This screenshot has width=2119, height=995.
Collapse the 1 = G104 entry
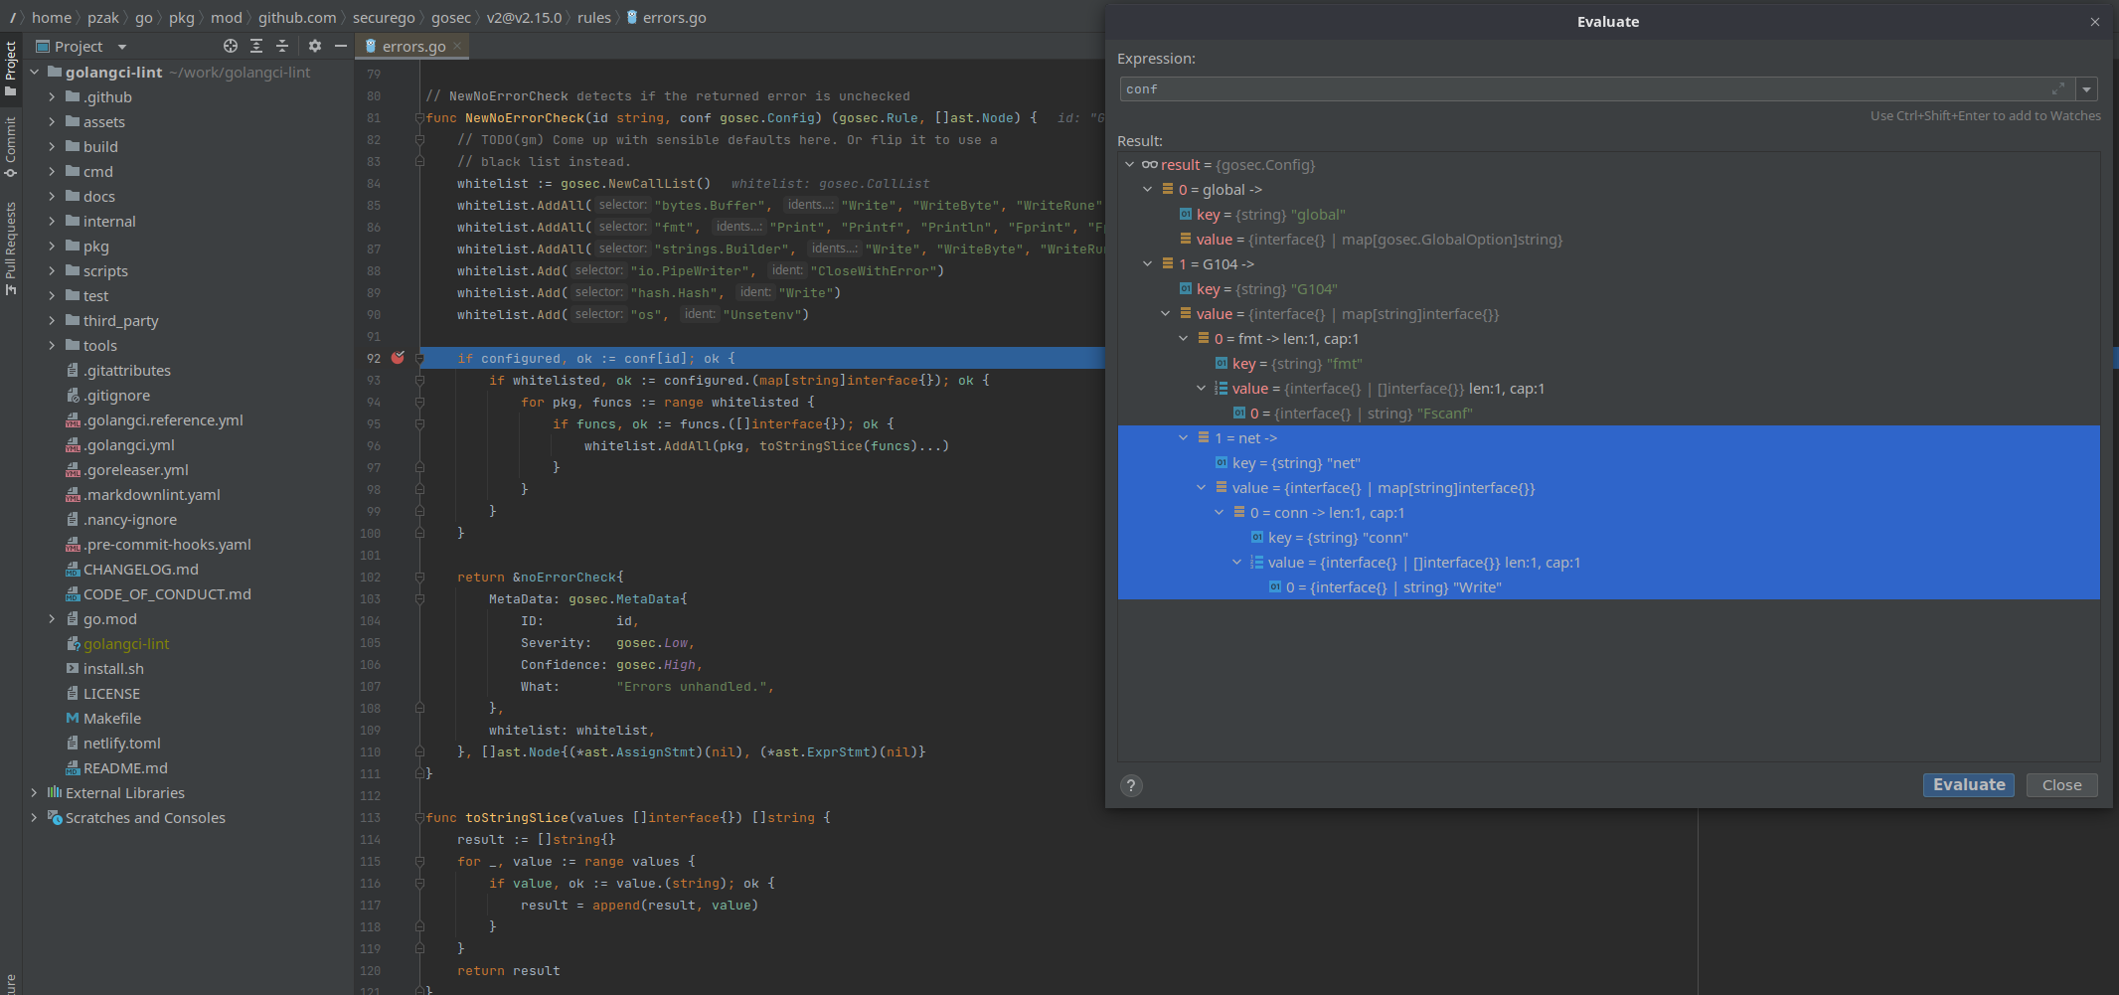click(1148, 264)
